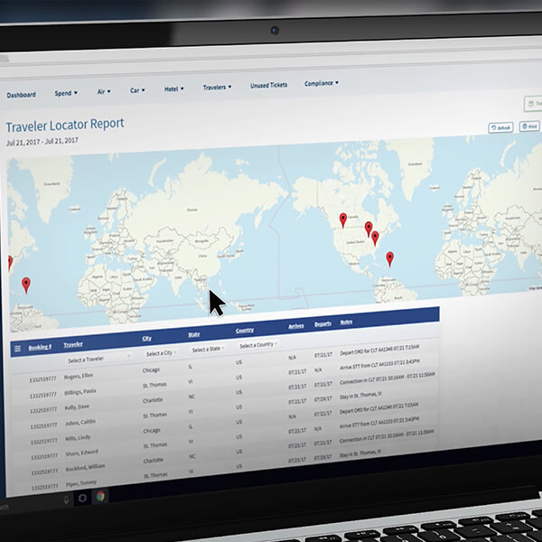Click the full red pin on the map's left side
Image resolution: width=542 pixels, height=542 pixels.
click(26, 285)
